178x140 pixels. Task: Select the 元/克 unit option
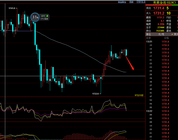161,34
